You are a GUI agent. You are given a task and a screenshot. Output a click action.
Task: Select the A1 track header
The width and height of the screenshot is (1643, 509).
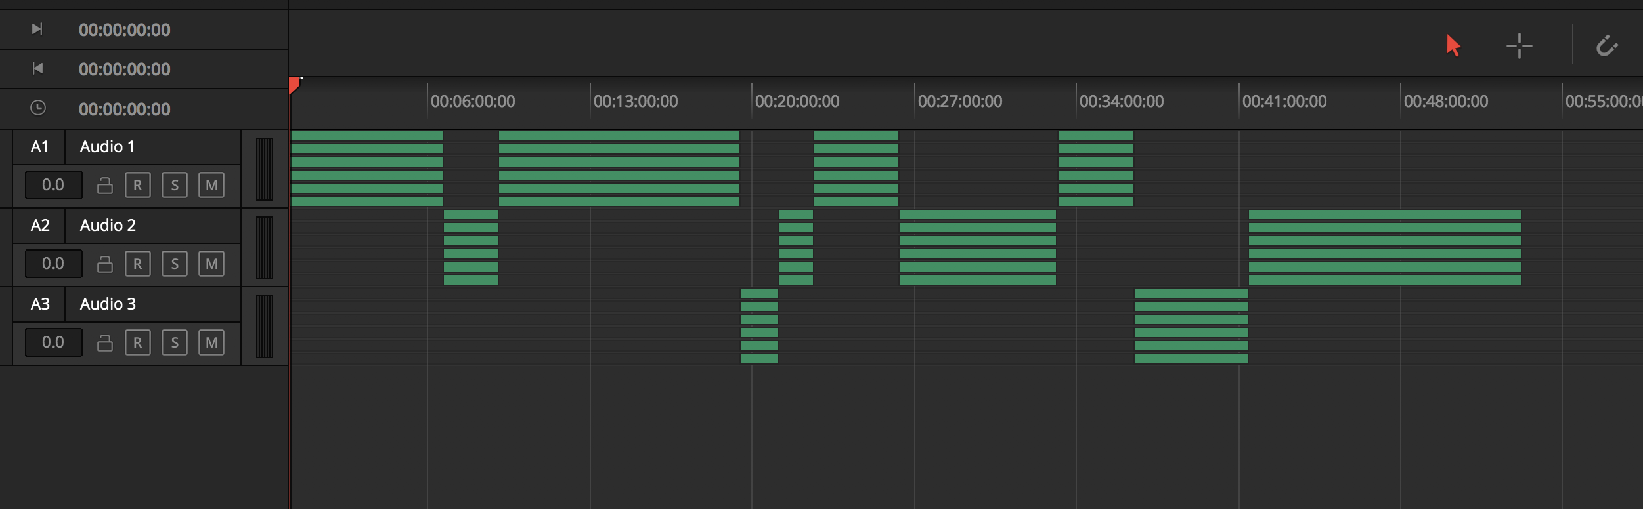coord(39,146)
